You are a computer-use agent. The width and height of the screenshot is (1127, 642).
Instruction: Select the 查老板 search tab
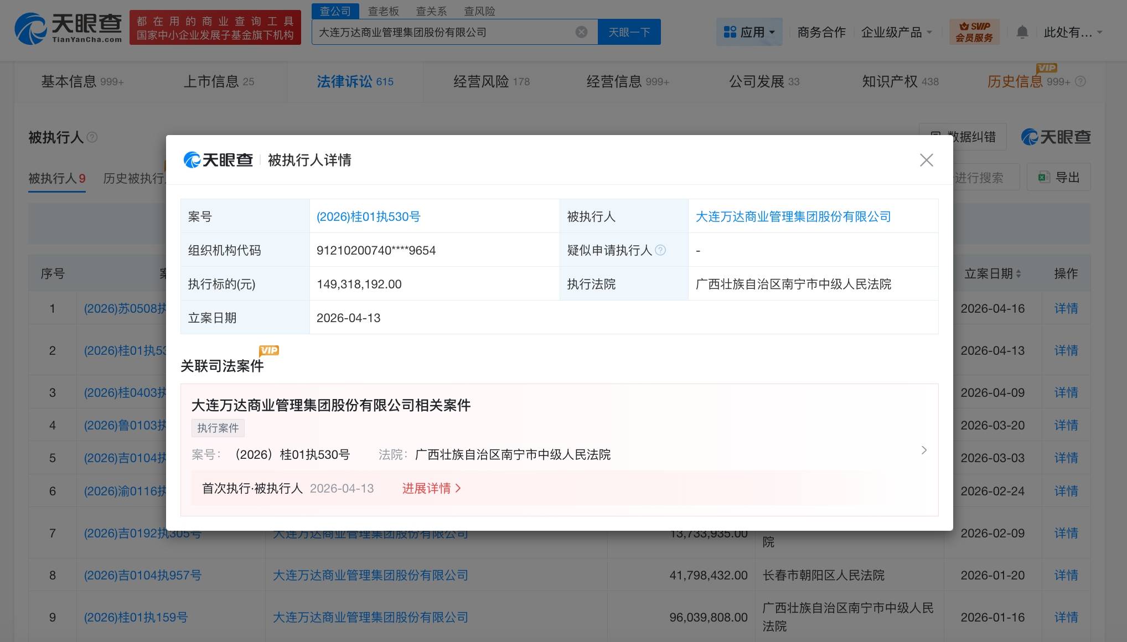pyautogui.click(x=383, y=11)
